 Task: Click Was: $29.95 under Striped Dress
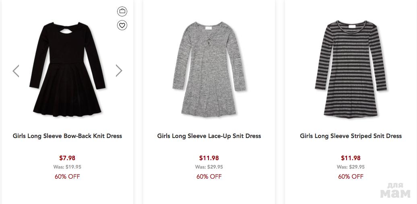[x=351, y=167]
